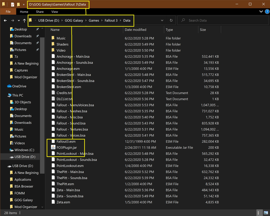The width and height of the screenshot is (270, 216).
Task: Open FOMM folder in sidebar
Action: pyautogui.click(x=19, y=193)
